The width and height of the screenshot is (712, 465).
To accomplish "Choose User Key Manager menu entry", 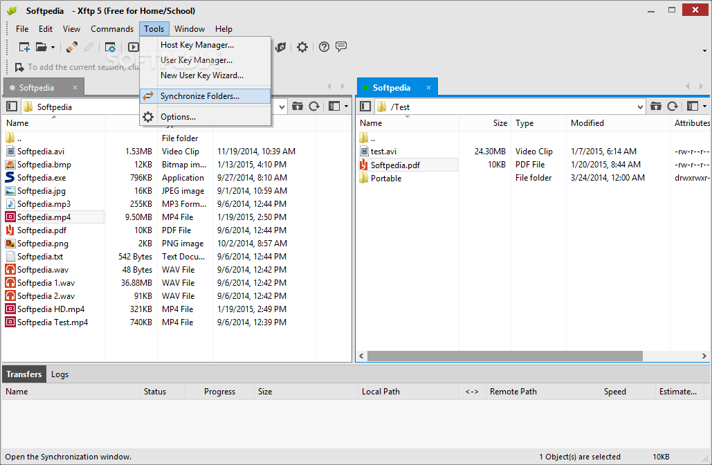I will [206, 60].
